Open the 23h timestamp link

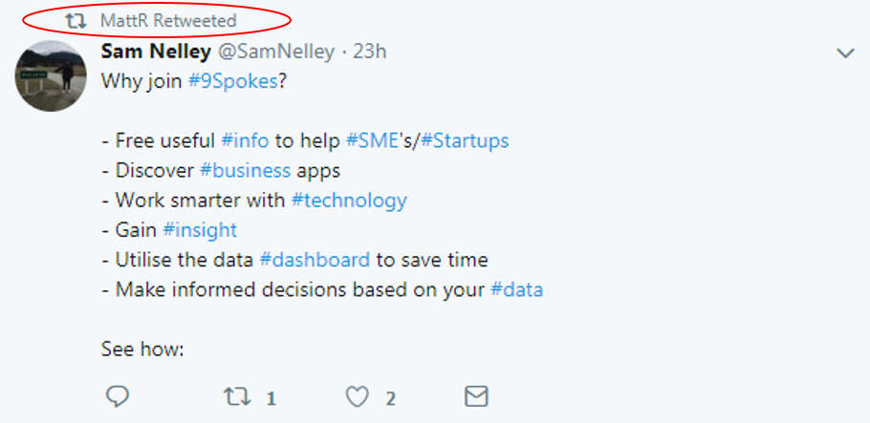[x=370, y=52]
